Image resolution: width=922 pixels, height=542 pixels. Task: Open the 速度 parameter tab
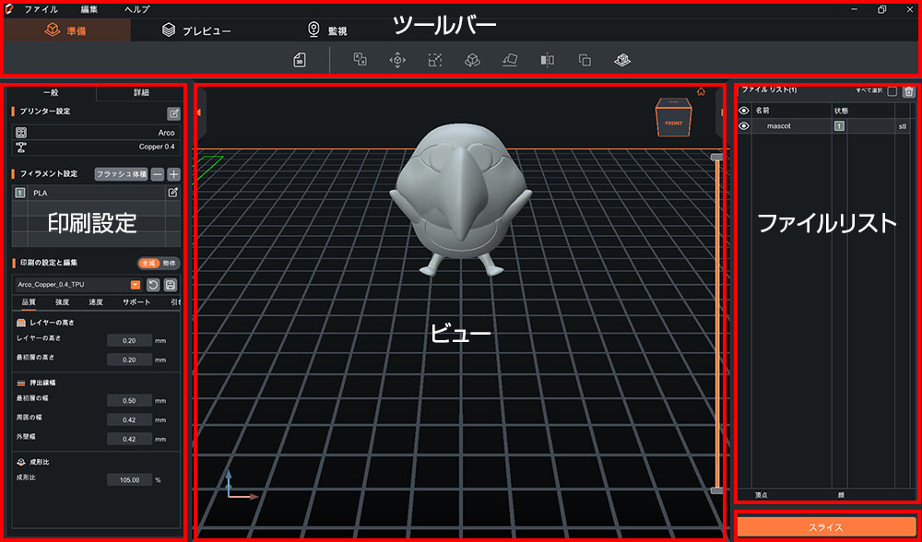coord(96,302)
